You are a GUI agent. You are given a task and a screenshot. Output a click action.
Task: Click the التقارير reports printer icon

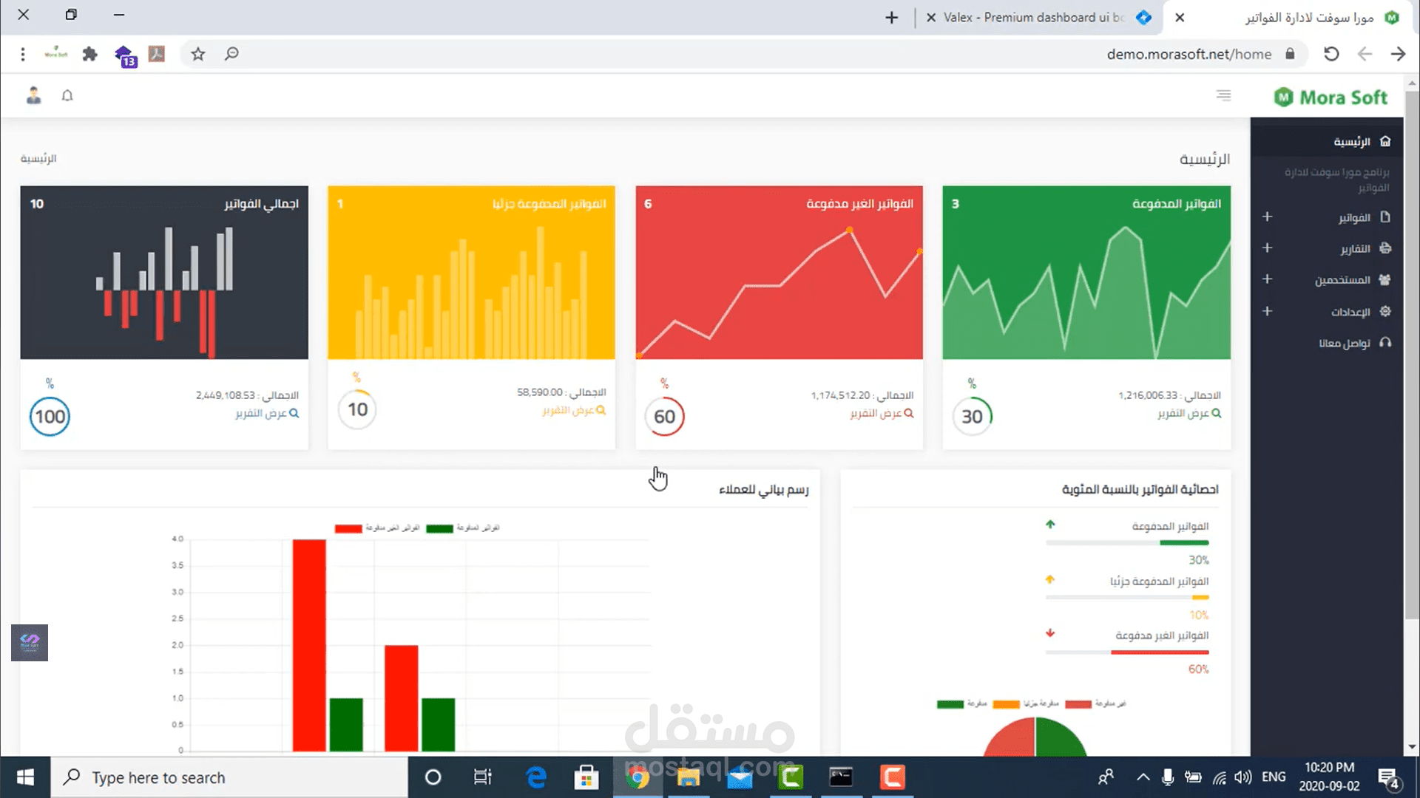1386,248
